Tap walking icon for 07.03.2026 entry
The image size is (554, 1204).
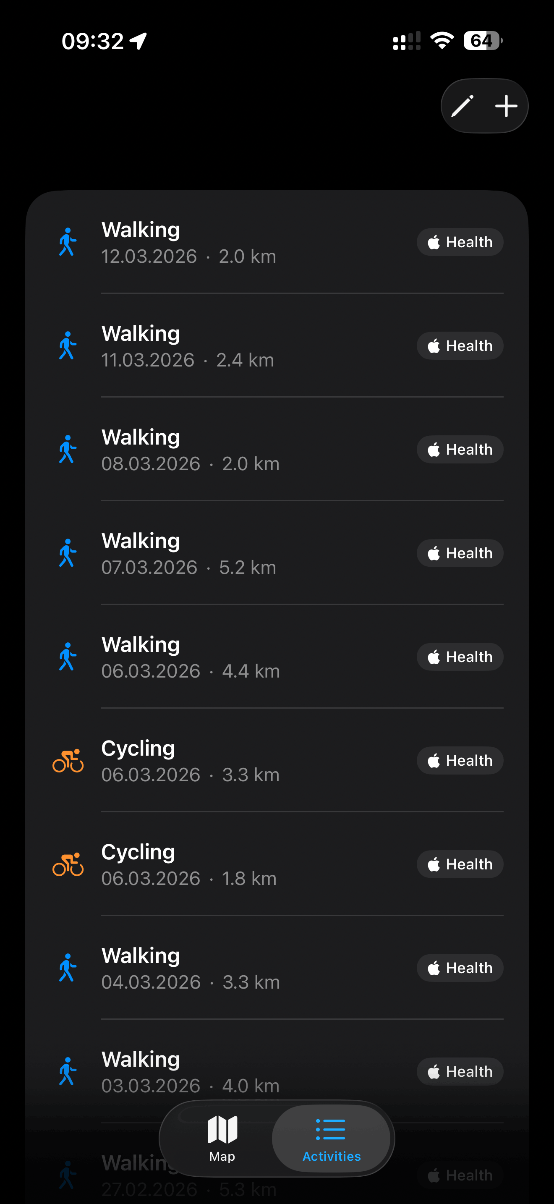click(x=68, y=553)
